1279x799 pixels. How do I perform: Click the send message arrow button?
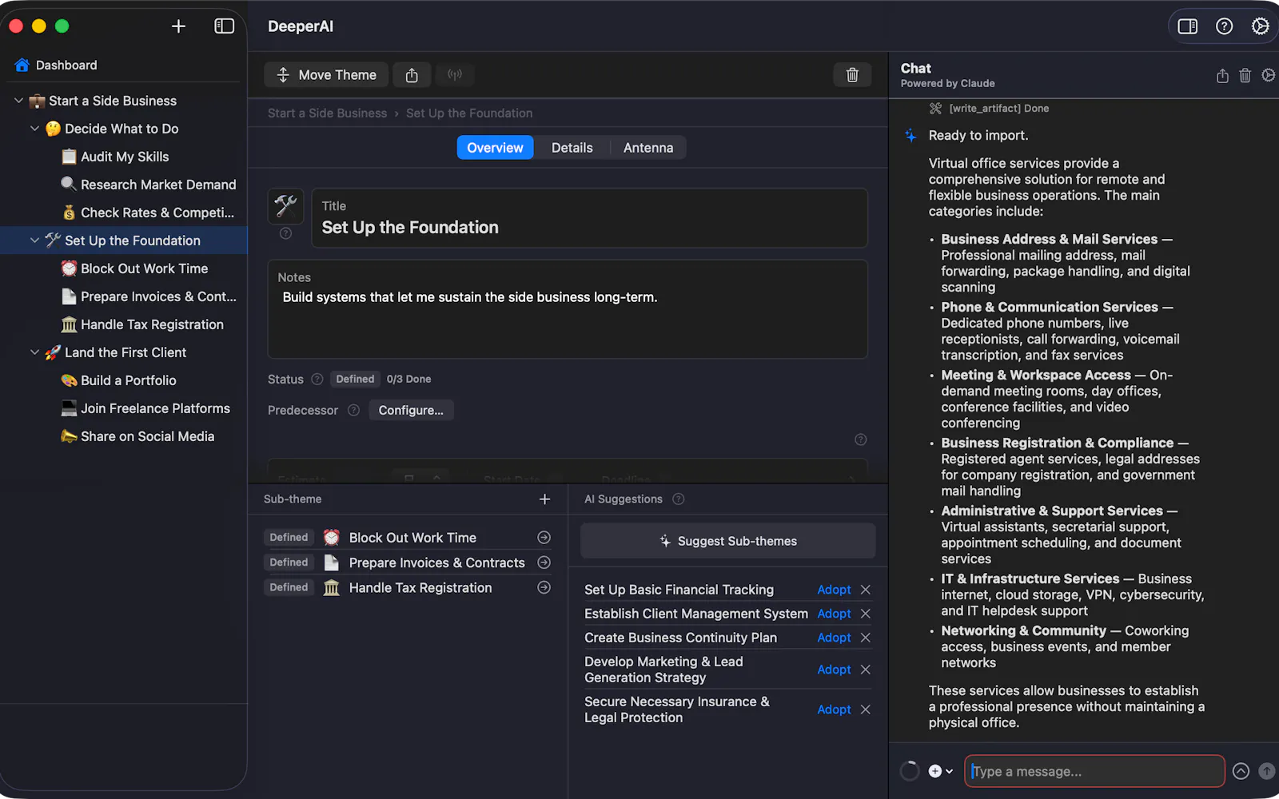(x=1267, y=771)
